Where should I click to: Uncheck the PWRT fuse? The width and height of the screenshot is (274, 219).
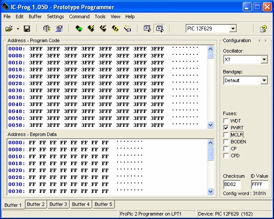click(x=226, y=128)
